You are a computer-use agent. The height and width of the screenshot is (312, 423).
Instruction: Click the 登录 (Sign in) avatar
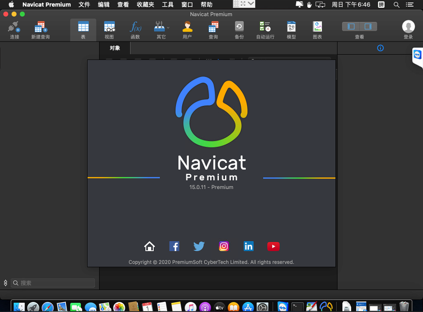(408, 27)
